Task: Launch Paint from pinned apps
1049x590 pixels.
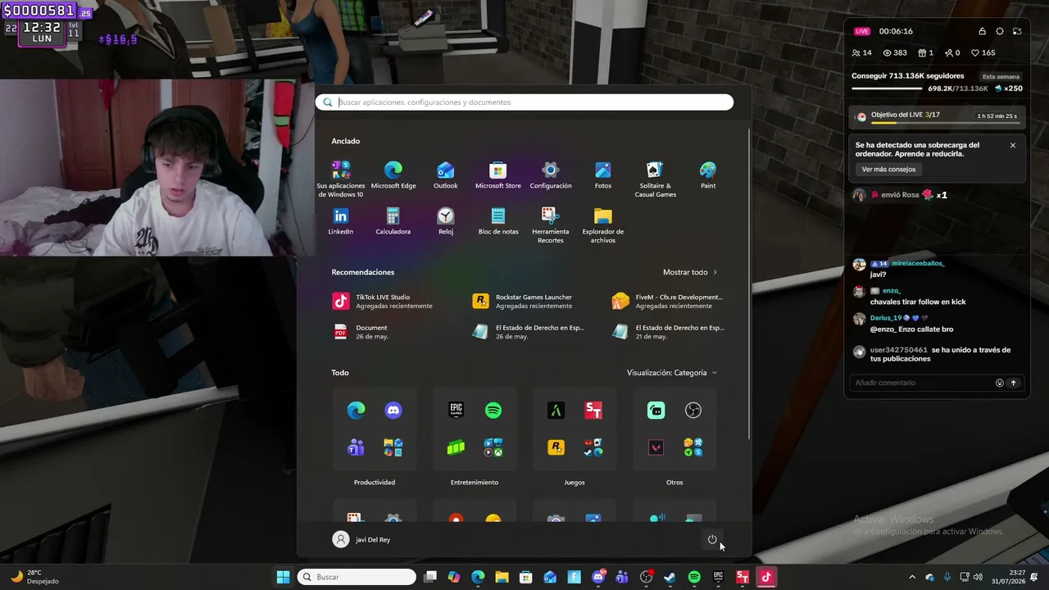Action: click(708, 175)
